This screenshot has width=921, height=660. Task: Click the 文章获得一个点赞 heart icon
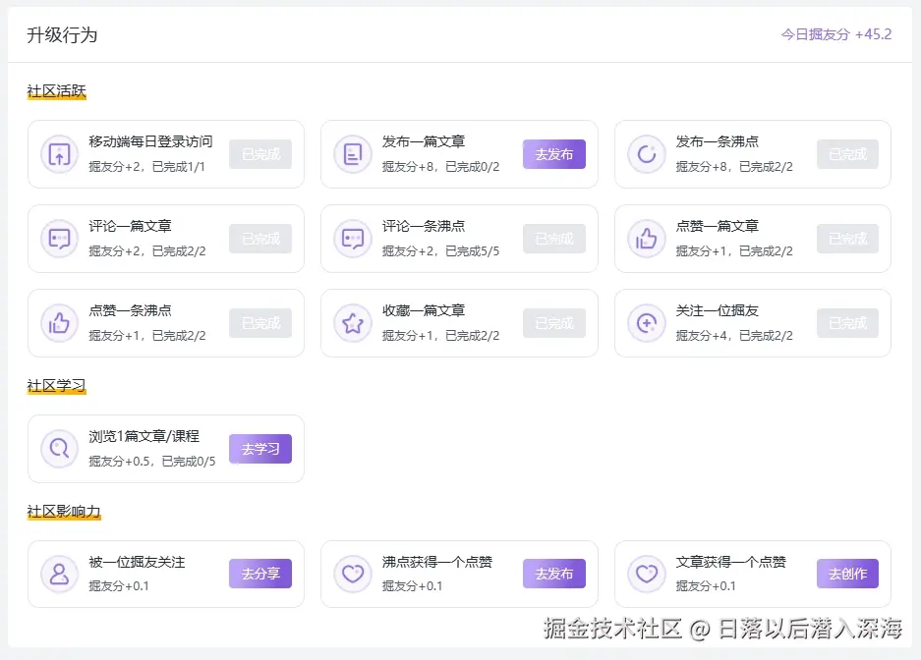(x=647, y=574)
